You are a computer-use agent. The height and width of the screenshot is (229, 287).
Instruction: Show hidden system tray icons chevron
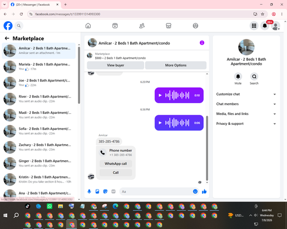click(250, 215)
